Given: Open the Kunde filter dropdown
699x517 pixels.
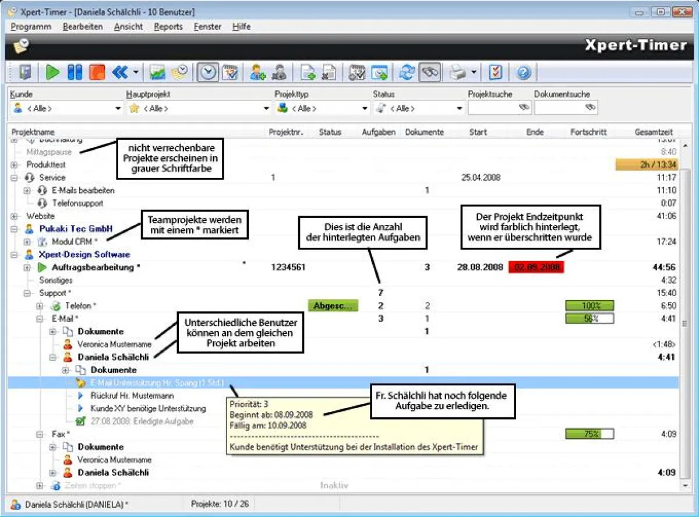Looking at the screenshot, I should click(x=118, y=108).
